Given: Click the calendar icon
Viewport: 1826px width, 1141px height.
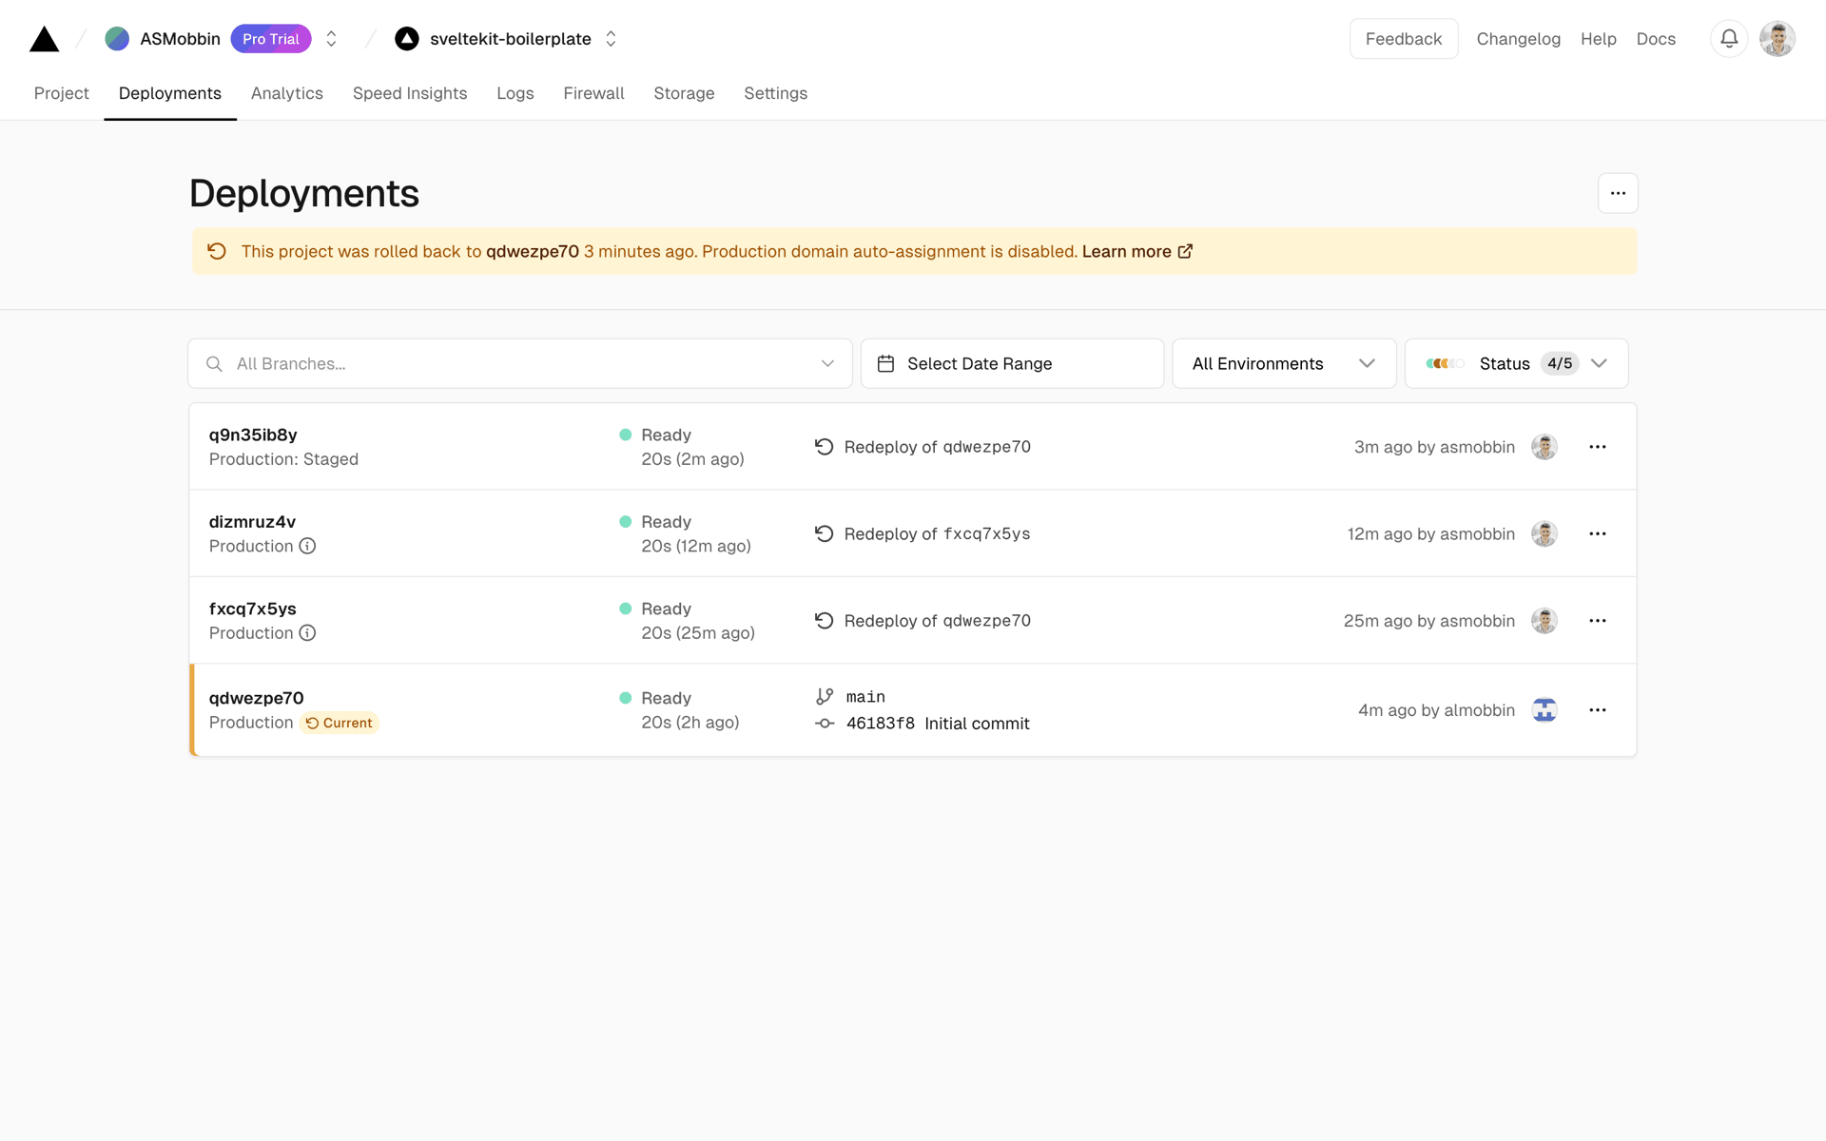Looking at the screenshot, I should pos(885,364).
